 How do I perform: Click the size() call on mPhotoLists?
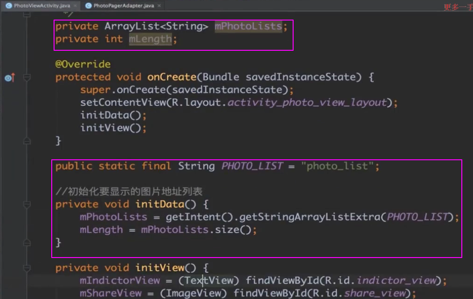[x=233, y=230]
